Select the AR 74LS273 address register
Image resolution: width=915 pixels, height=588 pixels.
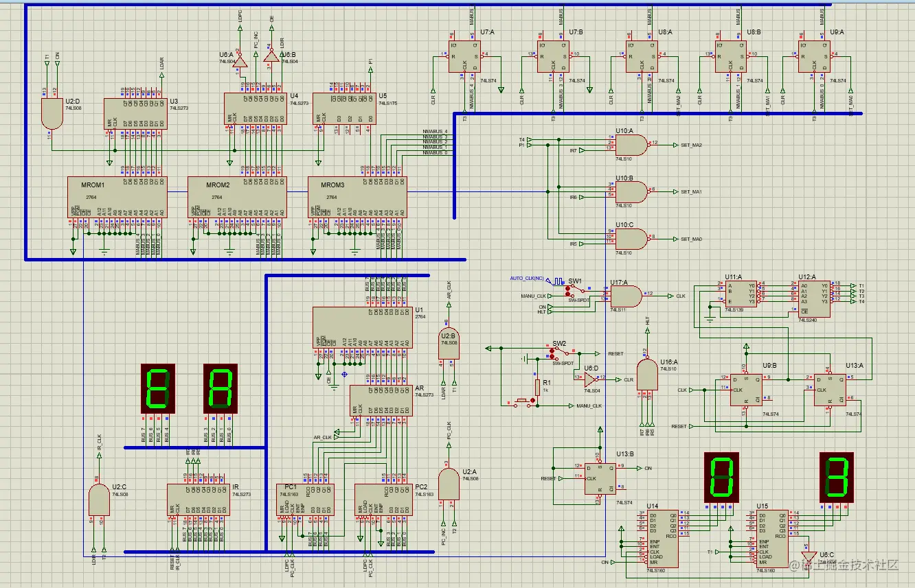coord(381,400)
